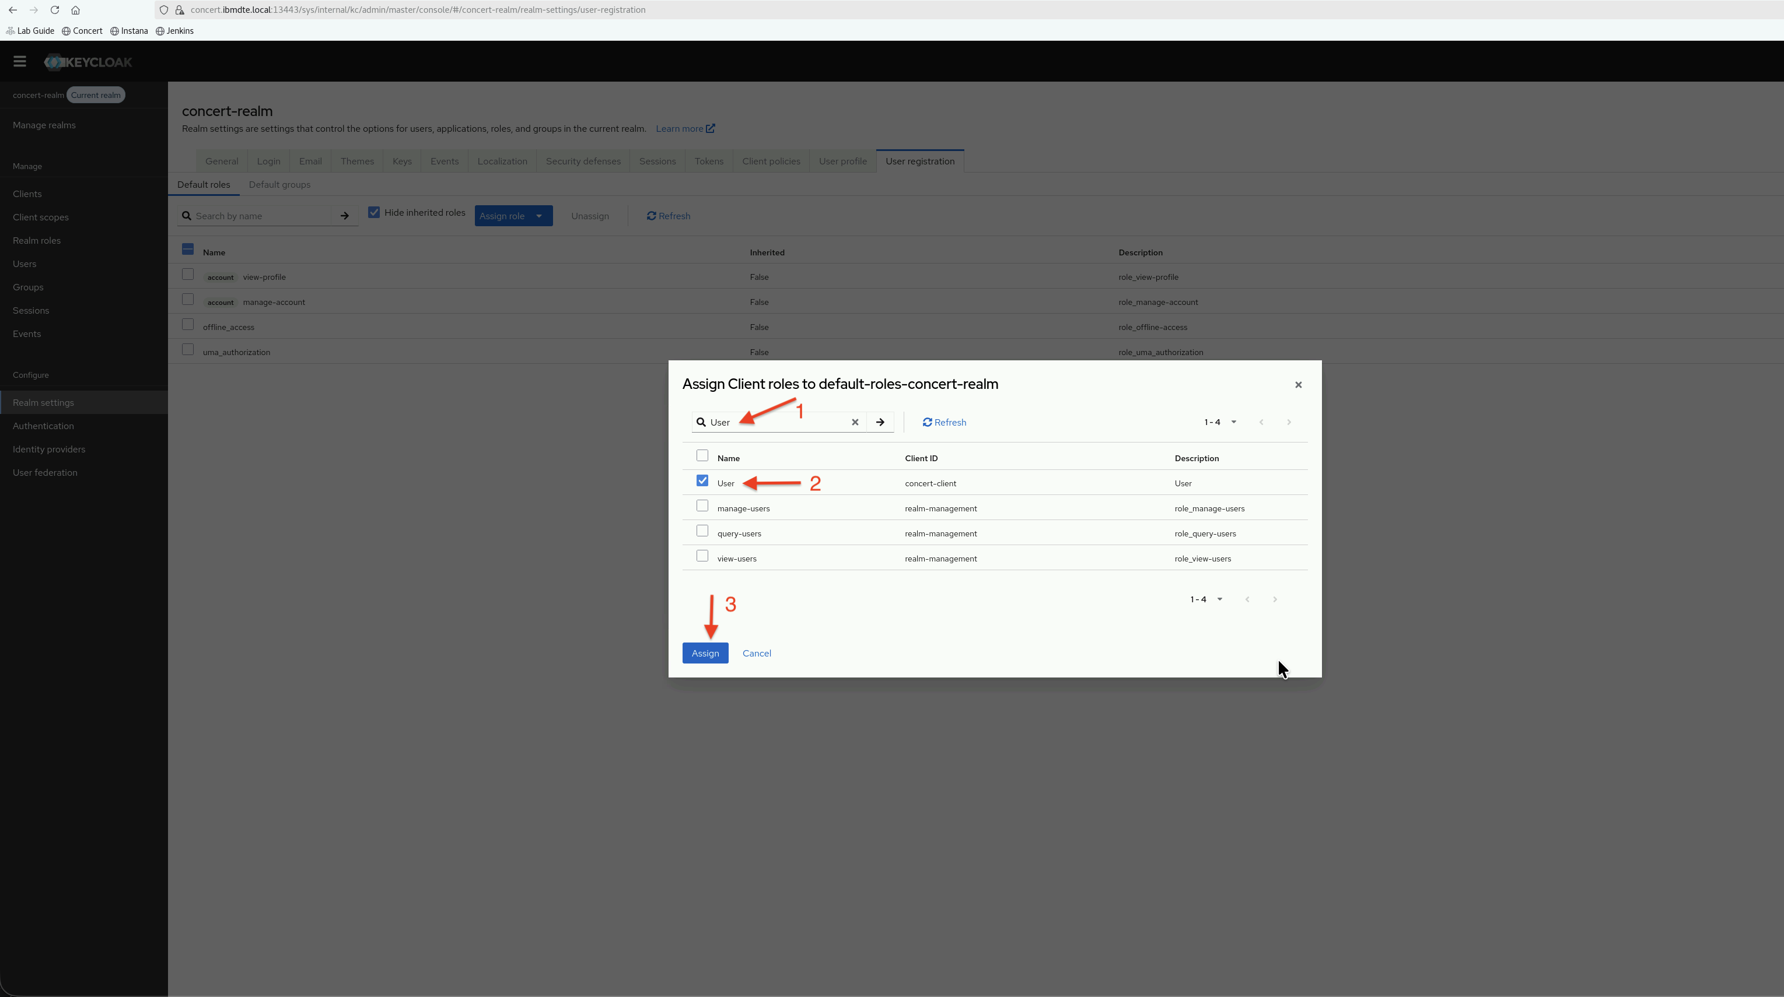This screenshot has height=997, width=1784.
Task: Open the Tokens tab
Action: coord(709,162)
